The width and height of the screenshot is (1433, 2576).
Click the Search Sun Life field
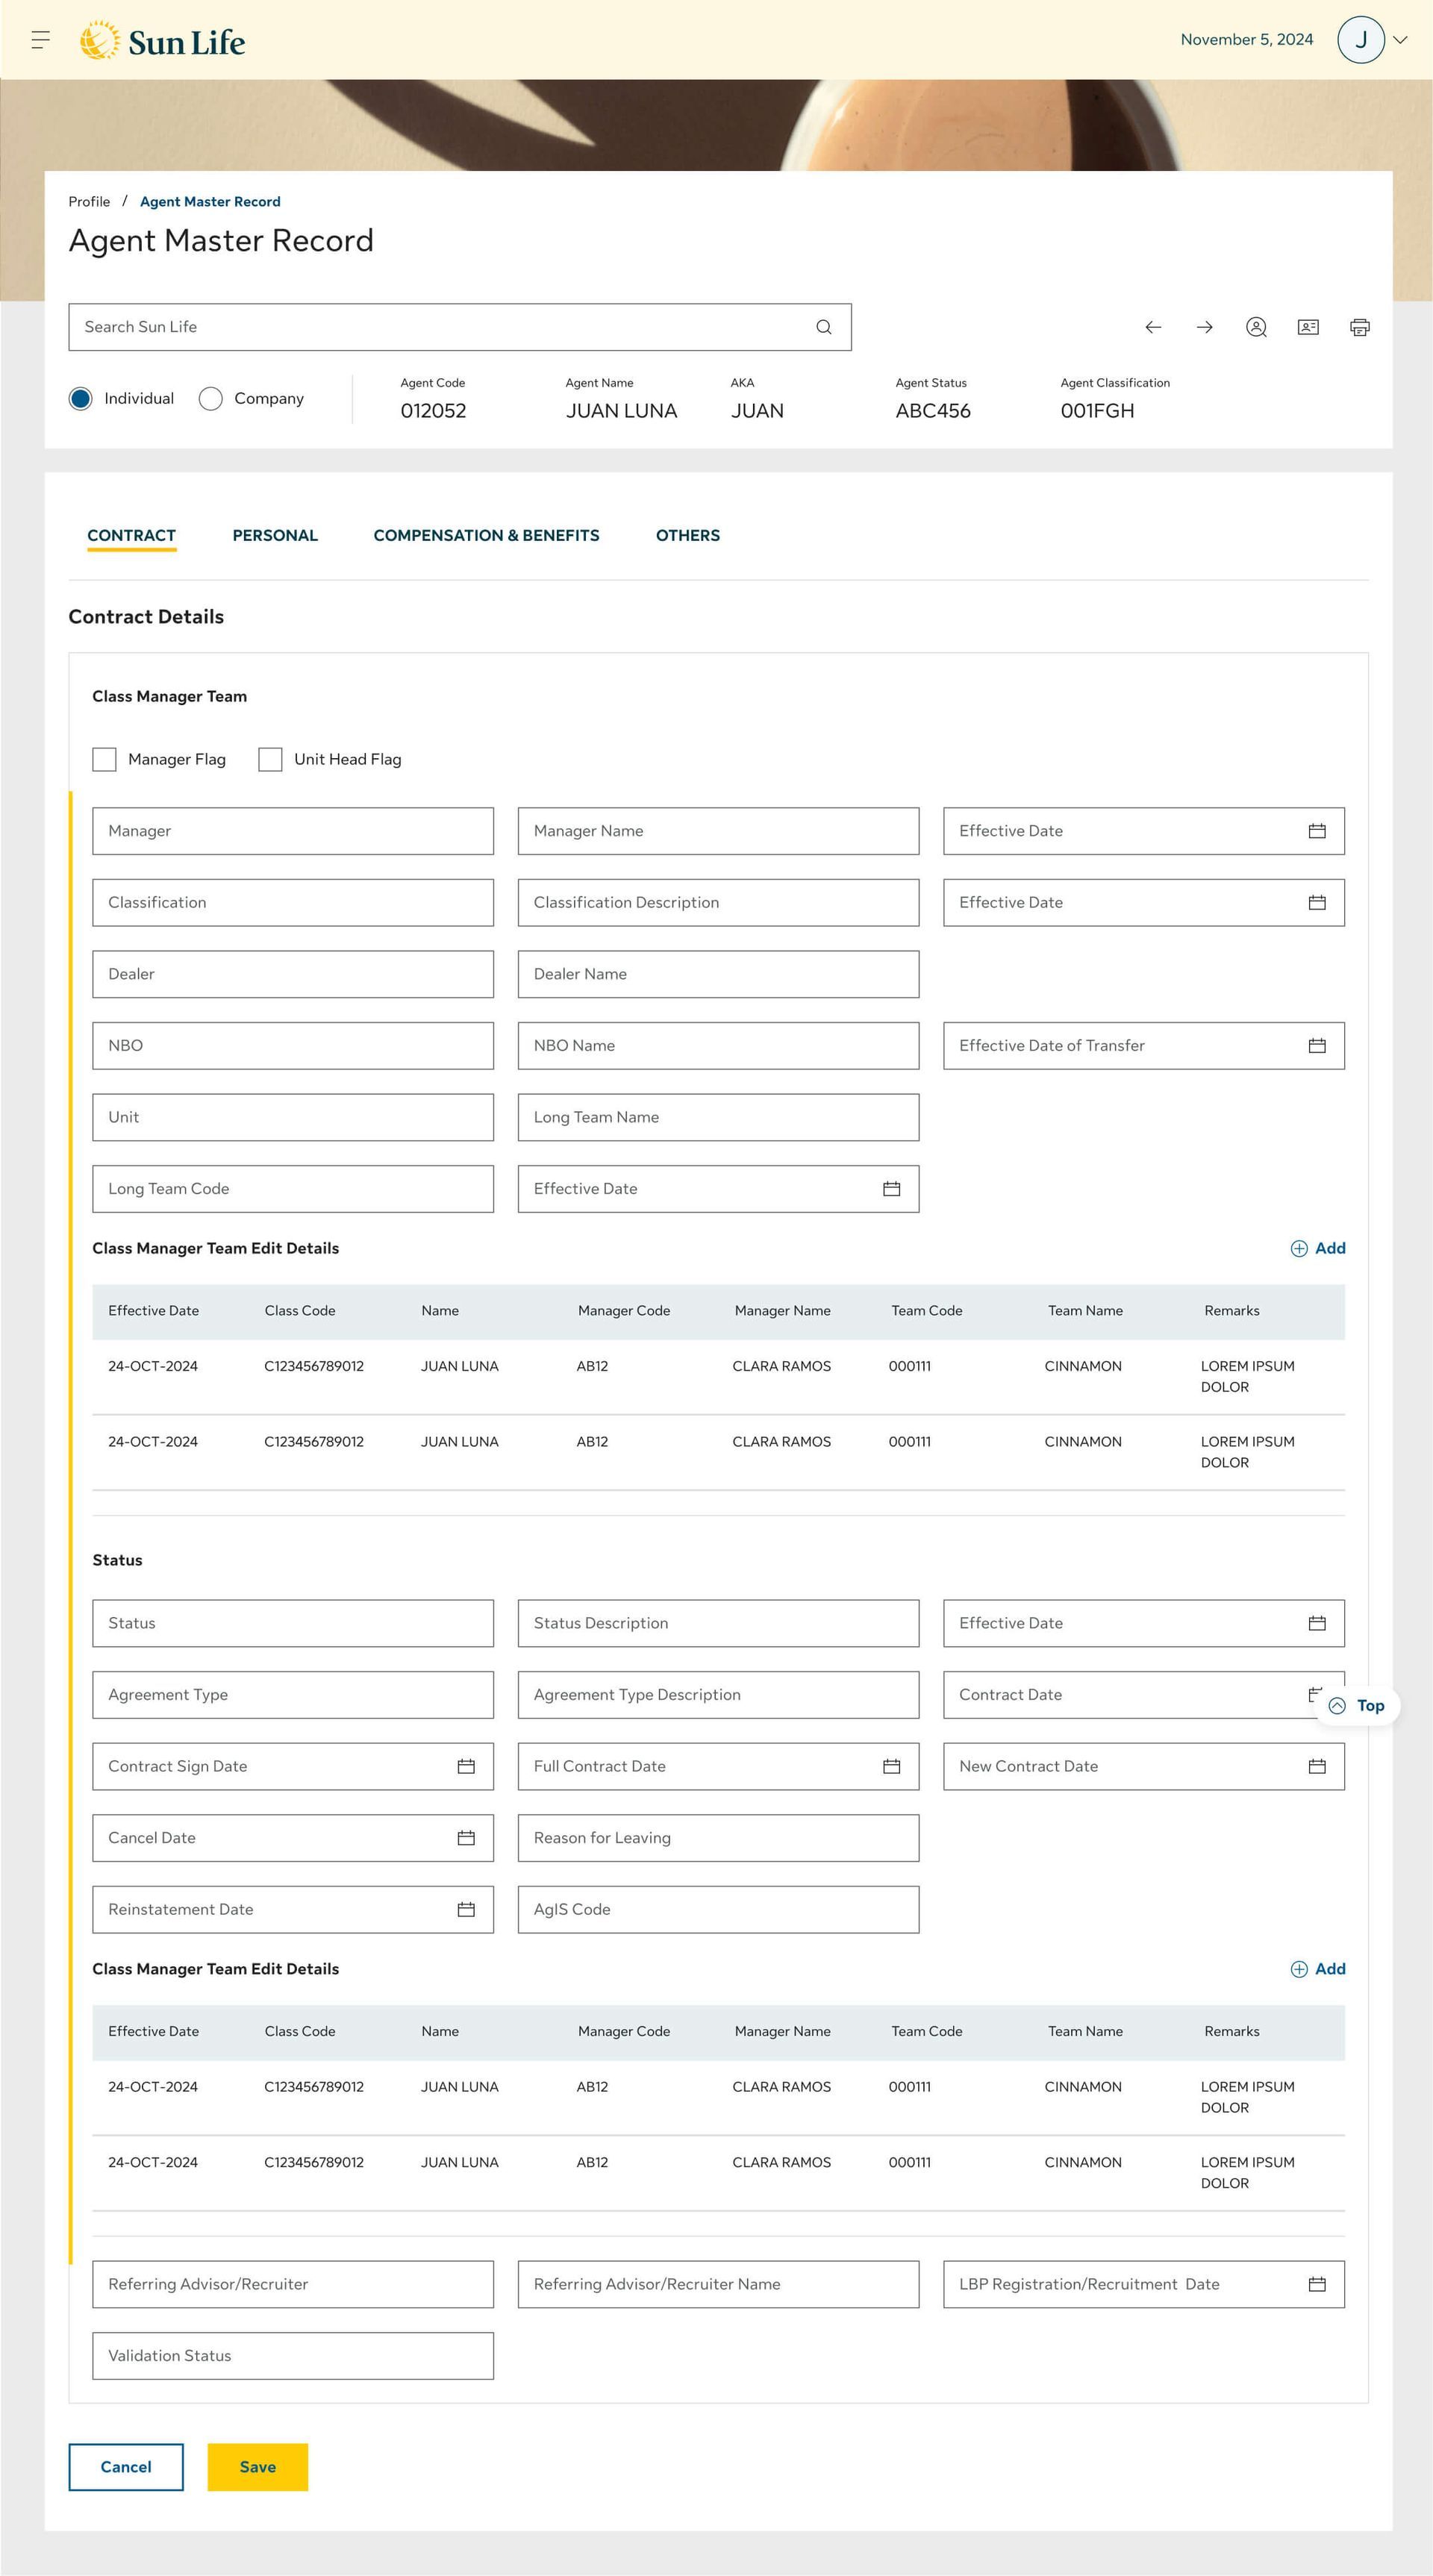click(440, 327)
